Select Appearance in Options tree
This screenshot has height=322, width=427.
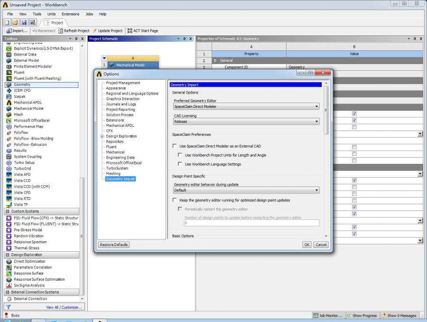pos(116,88)
